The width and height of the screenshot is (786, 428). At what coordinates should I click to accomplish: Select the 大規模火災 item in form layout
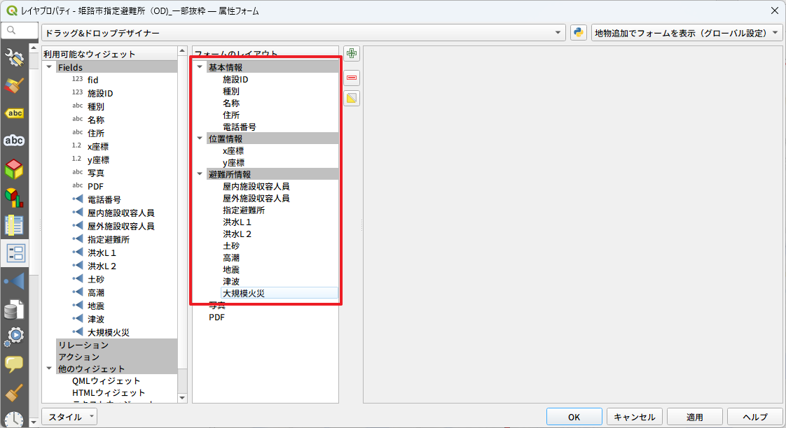(244, 293)
